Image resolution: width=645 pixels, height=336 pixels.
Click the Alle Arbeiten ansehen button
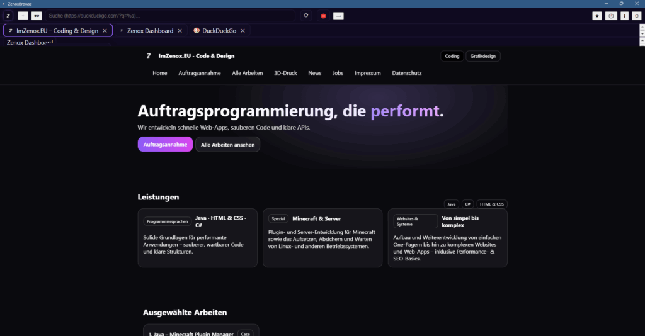(227, 145)
